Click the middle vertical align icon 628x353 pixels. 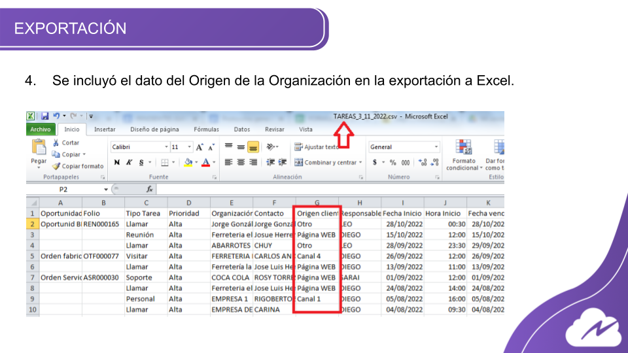[241, 147]
